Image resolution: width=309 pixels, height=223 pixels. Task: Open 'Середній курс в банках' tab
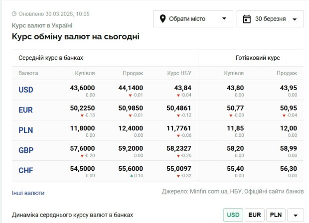pos(51,58)
